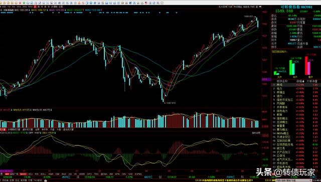The width and height of the screenshot is (321, 182).
Task: Select the 农产品加工 sector row
Action: [296, 152]
